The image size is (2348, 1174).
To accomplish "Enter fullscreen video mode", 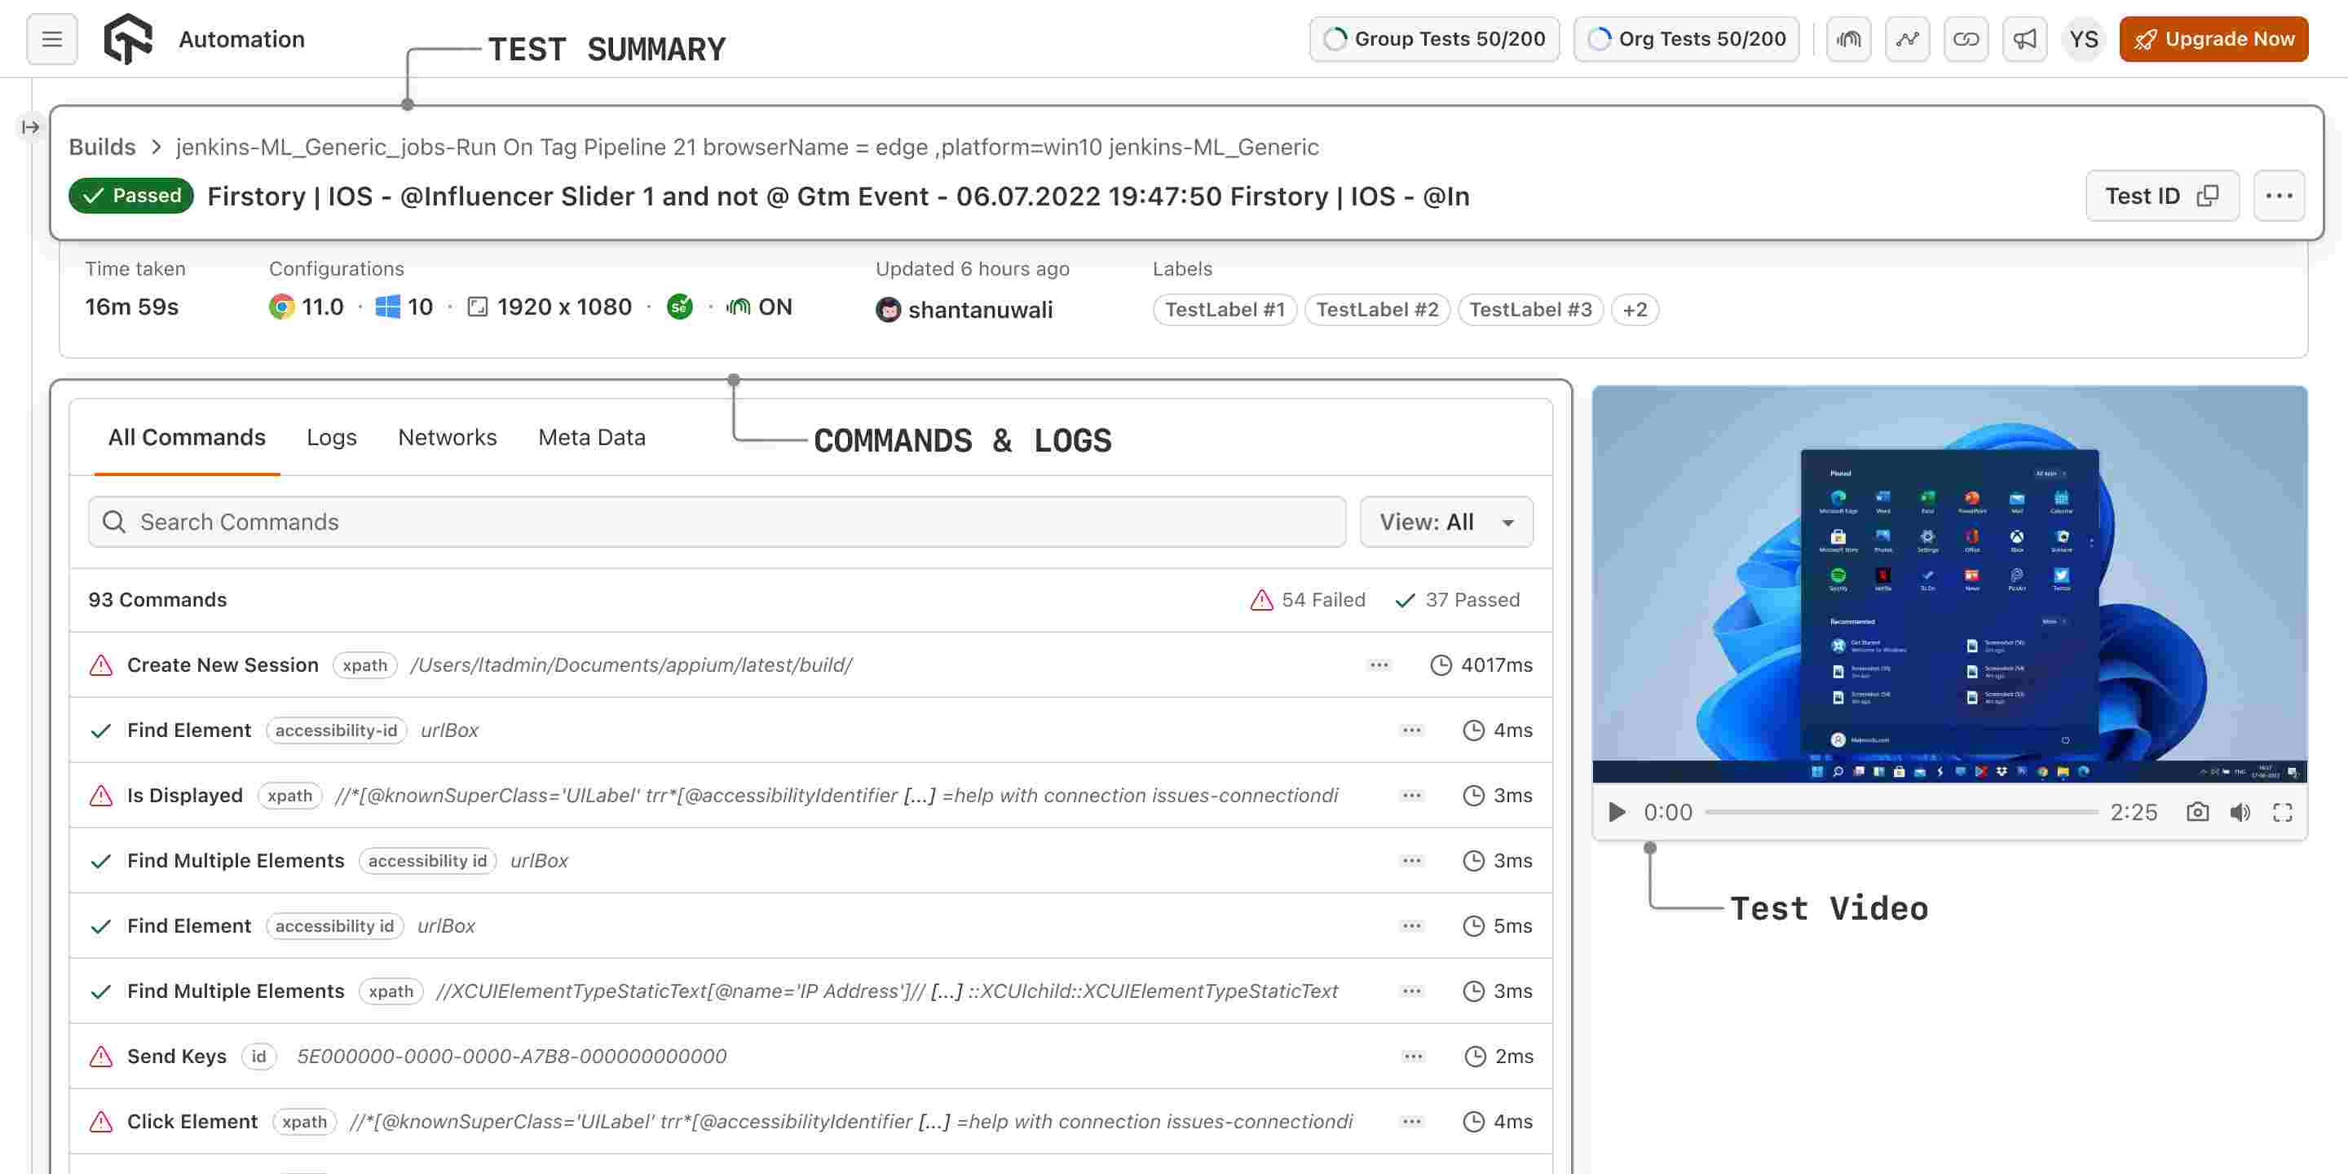I will pos(2281,812).
